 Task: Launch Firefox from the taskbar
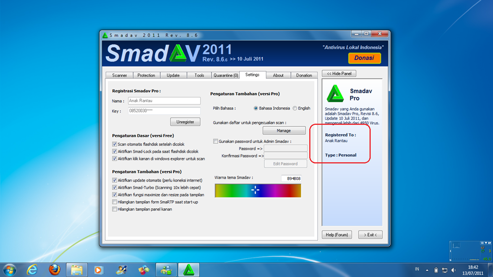coord(54,270)
